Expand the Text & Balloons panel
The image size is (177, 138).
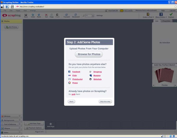11,124
